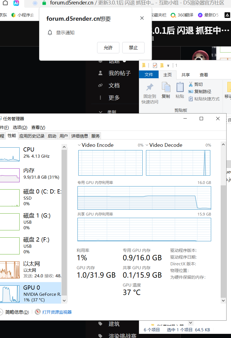Open the 查看(V) menu in Task Manager

click(38, 127)
